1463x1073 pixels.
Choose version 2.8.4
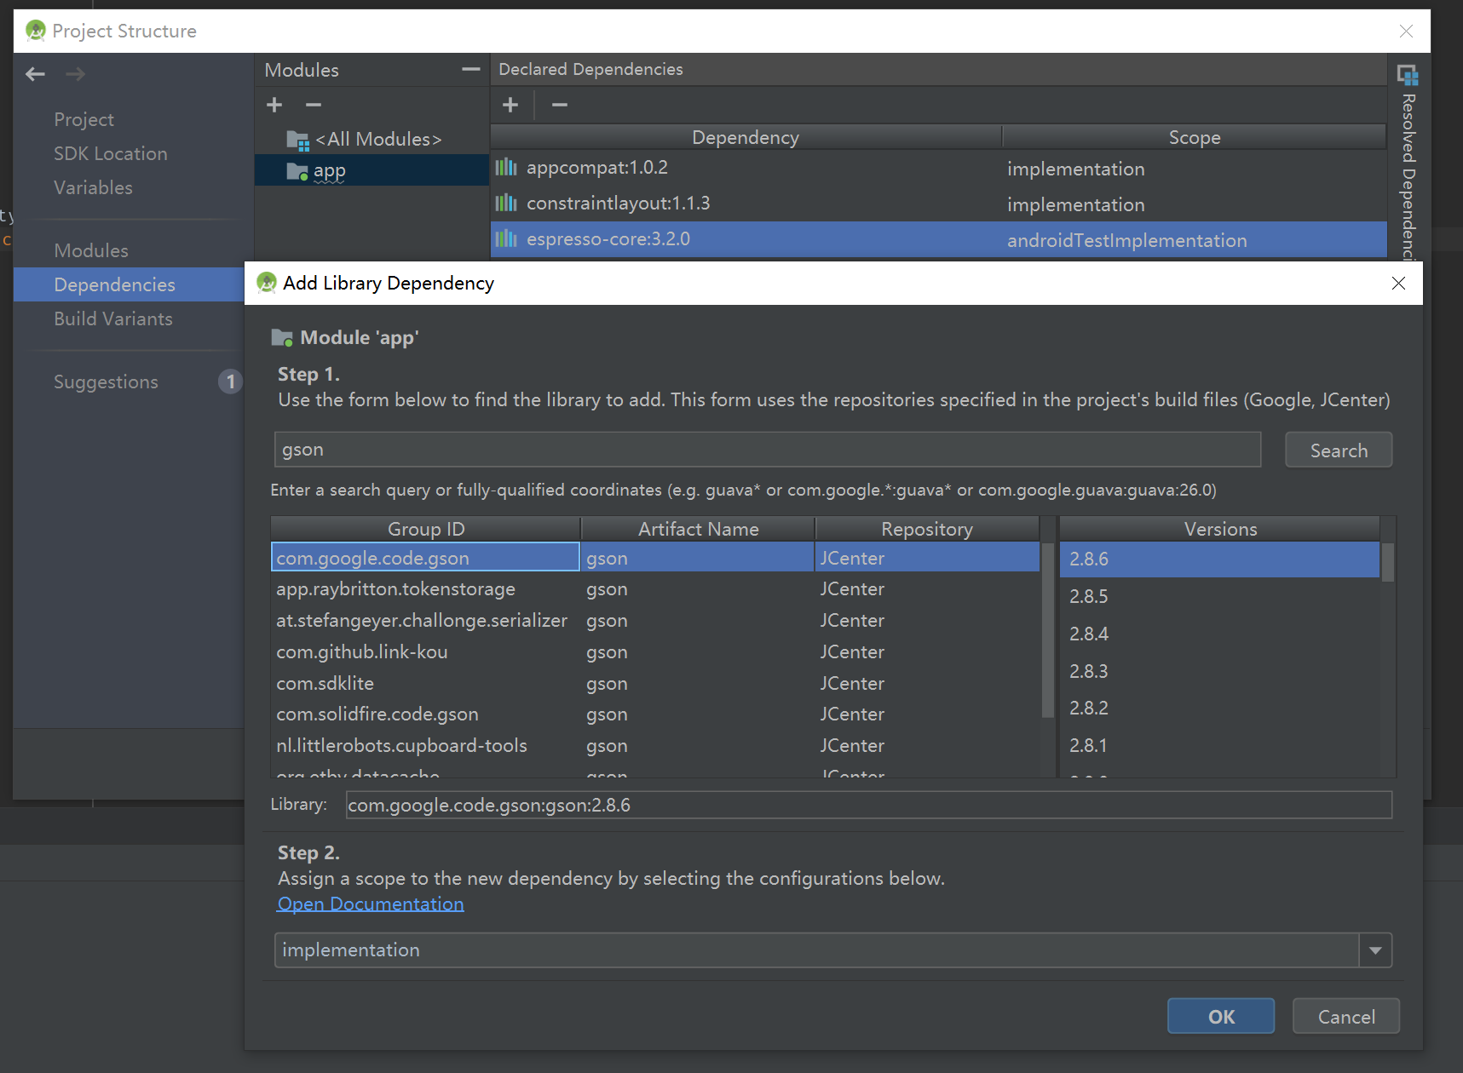click(1219, 634)
